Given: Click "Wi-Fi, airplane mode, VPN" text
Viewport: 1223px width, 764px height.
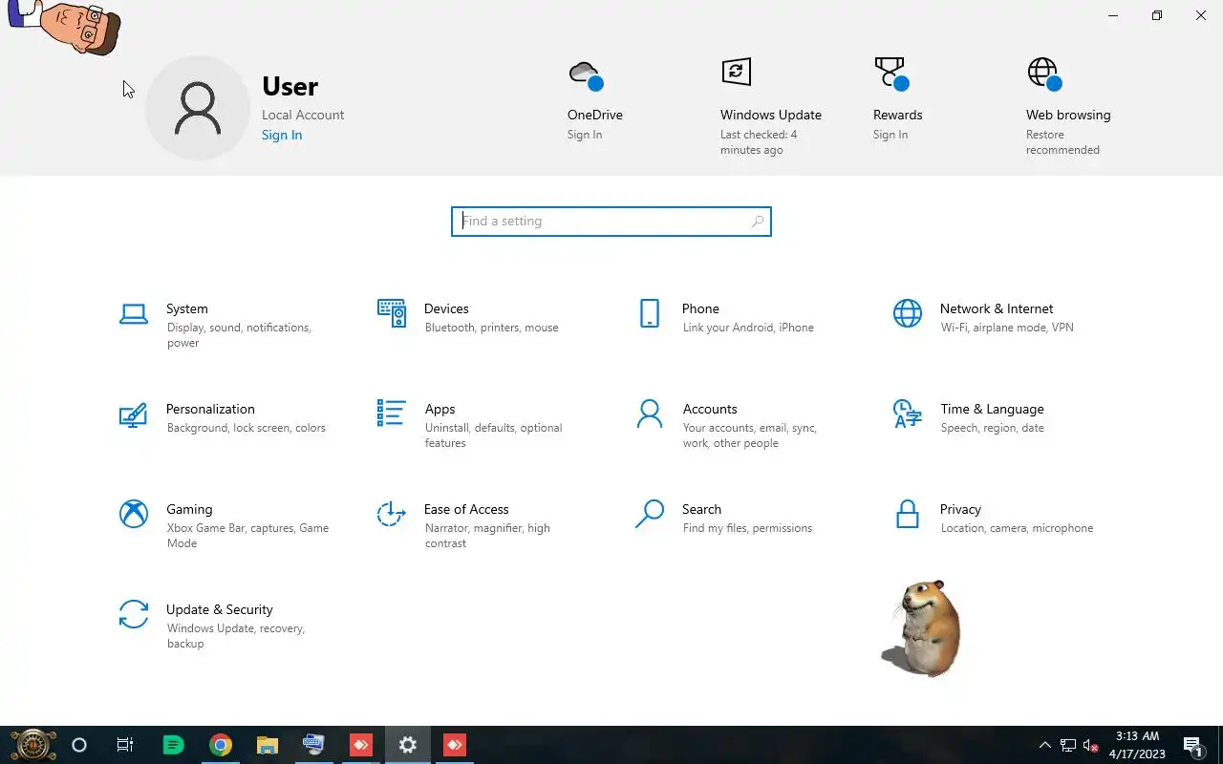Looking at the screenshot, I should click(1007, 328).
